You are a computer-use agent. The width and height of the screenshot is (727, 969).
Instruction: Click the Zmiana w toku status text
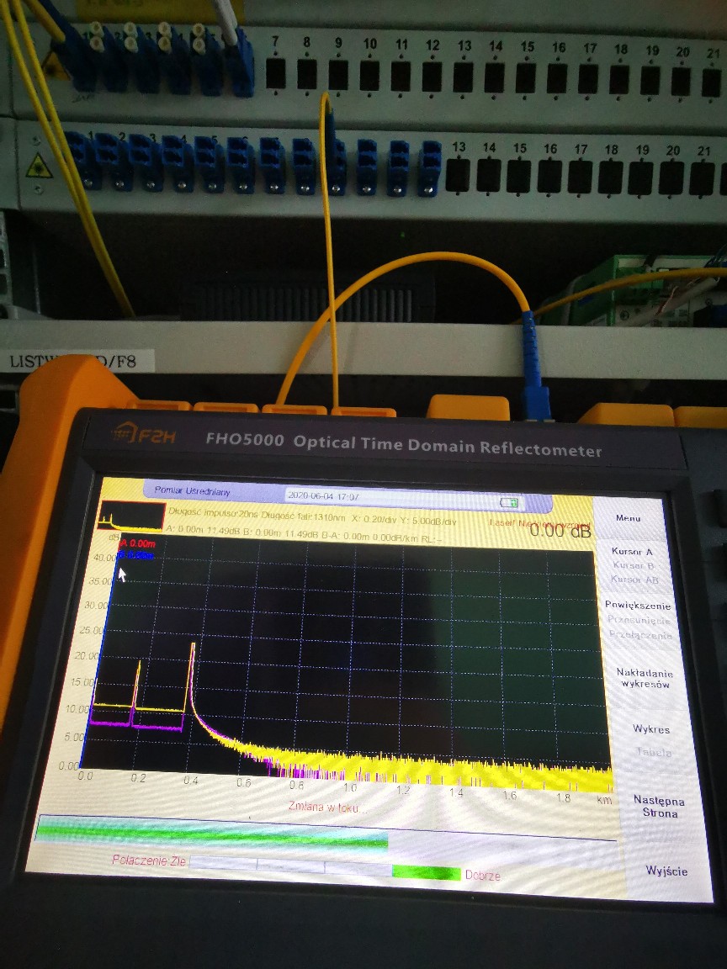click(x=327, y=807)
